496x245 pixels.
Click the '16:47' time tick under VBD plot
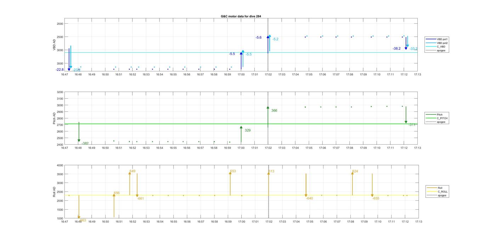pyautogui.click(x=64, y=75)
